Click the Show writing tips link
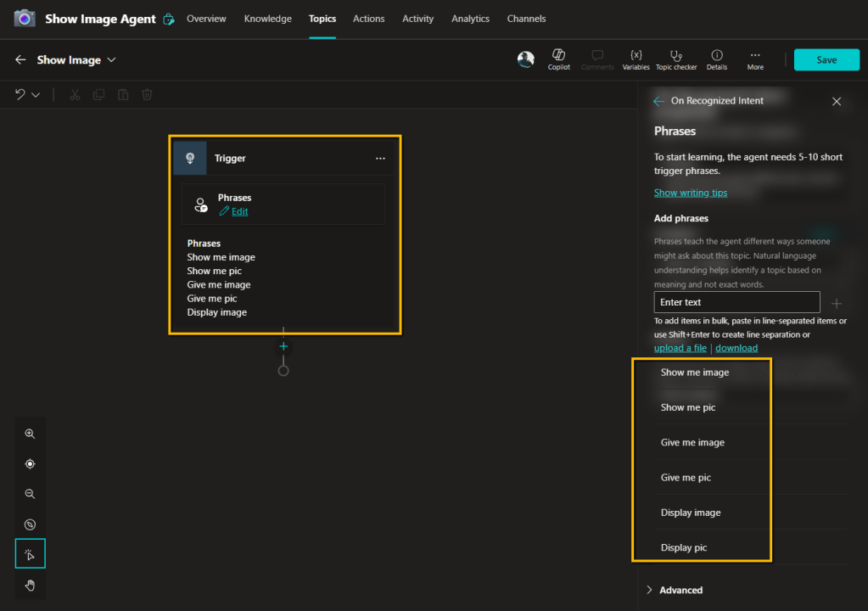The width and height of the screenshot is (868, 611). (690, 193)
